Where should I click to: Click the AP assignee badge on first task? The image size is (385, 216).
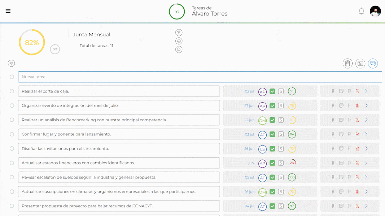[262, 91]
